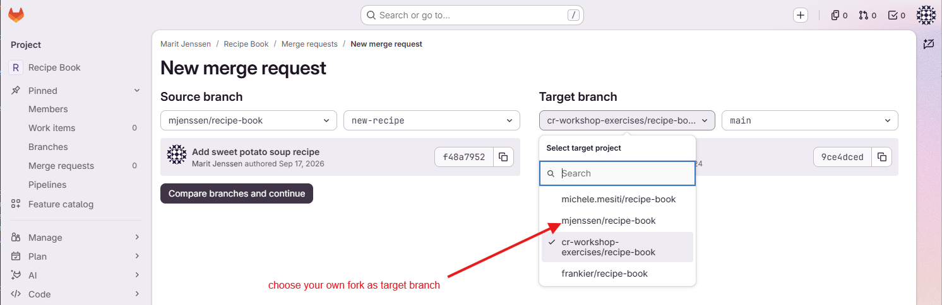Select the checked cr-workshop-exercises/recipe-book option
942x305 pixels.
(x=617, y=247)
